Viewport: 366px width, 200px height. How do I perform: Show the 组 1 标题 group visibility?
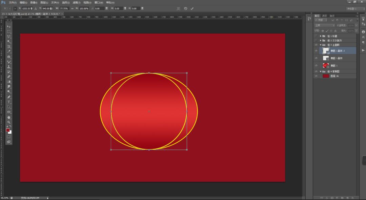[316, 36]
